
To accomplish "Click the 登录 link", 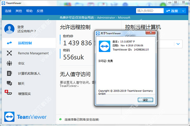I will pos(21,27).
